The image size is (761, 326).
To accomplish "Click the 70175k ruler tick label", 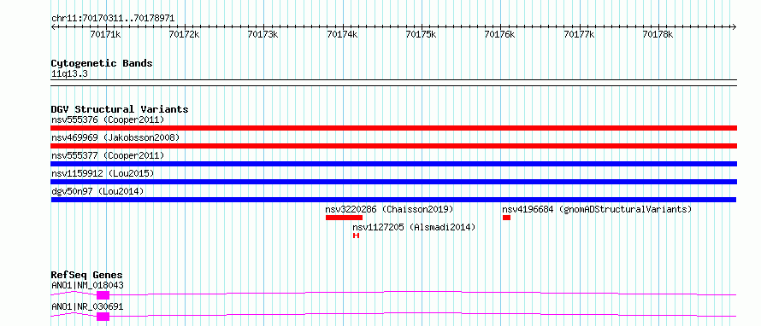I will (422, 34).
